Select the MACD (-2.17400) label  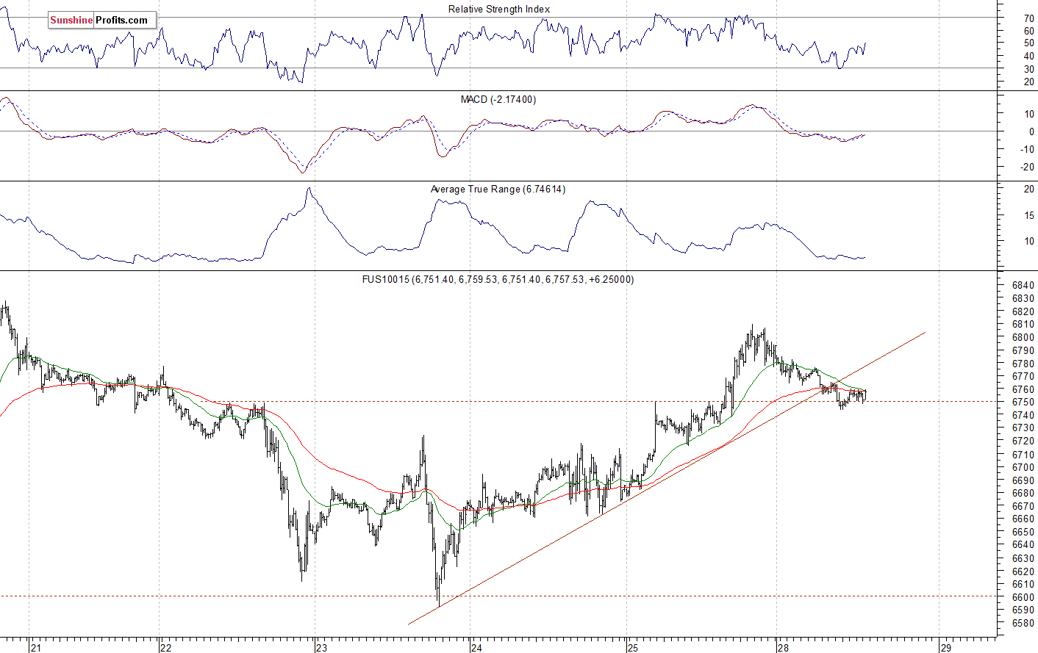[x=498, y=99]
